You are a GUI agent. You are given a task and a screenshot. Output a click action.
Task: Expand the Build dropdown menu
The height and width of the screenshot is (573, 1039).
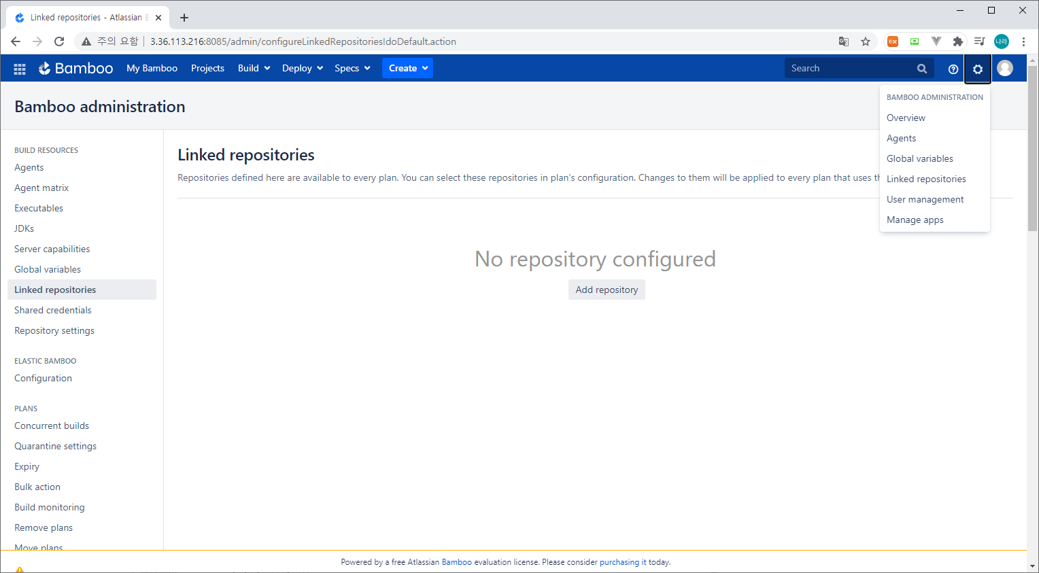[254, 68]
